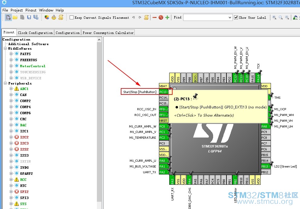The image size is (300, 209).
Task: Click the red minus toolbar icon
Action: click(155, 18)
